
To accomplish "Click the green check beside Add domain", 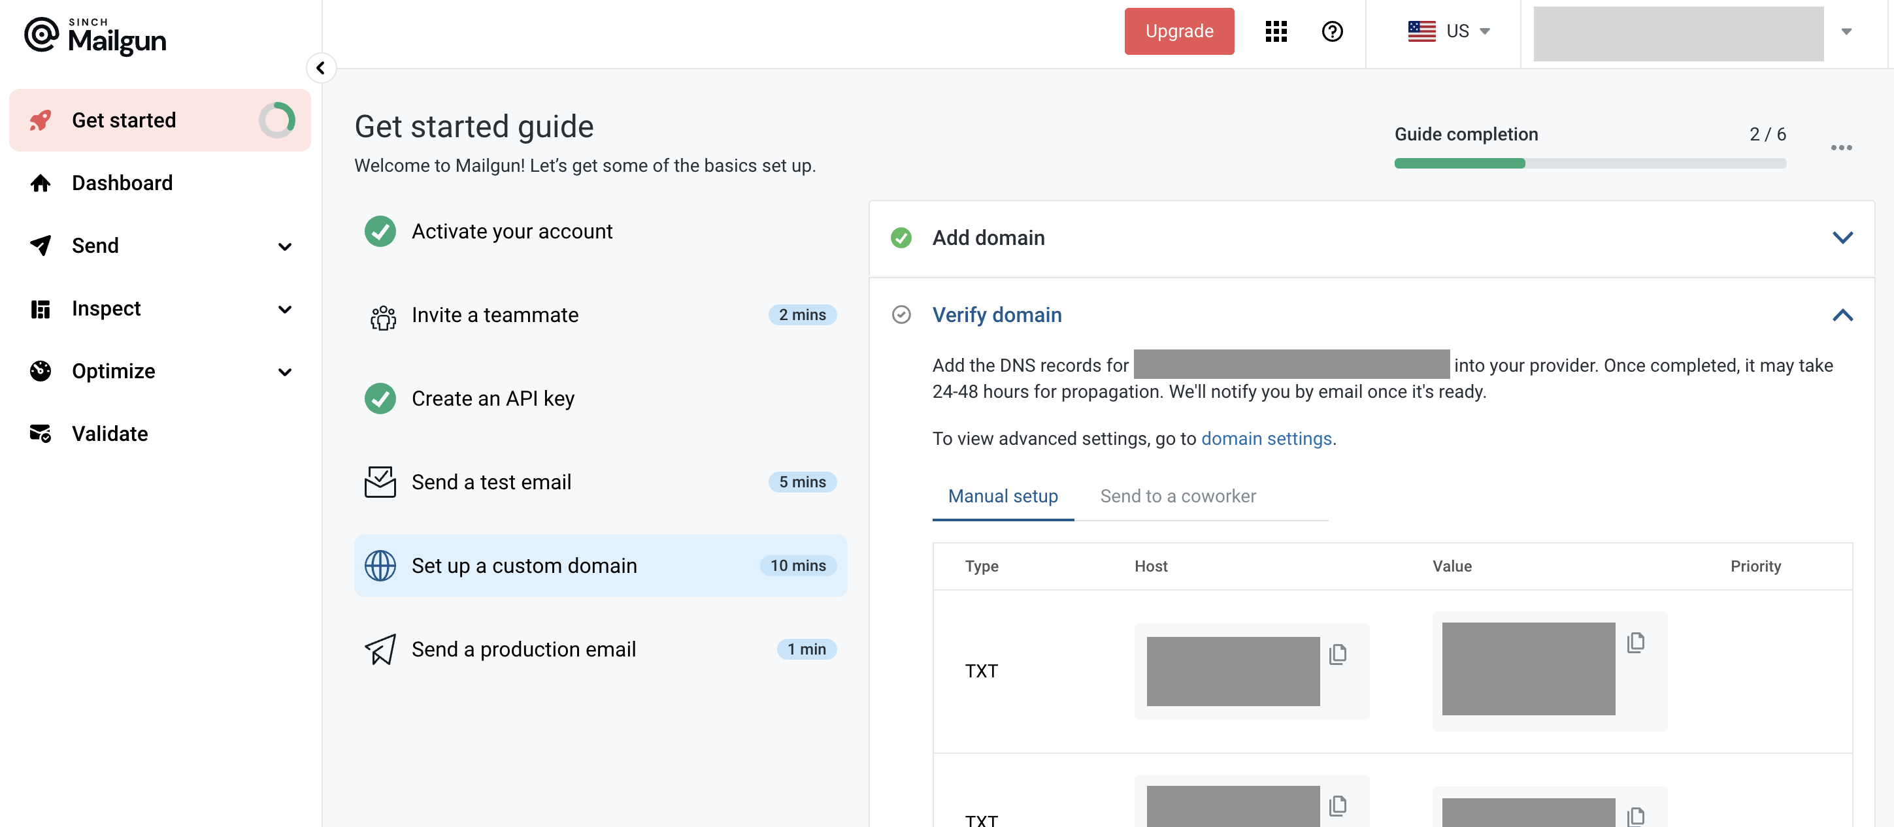I will 901,237.
